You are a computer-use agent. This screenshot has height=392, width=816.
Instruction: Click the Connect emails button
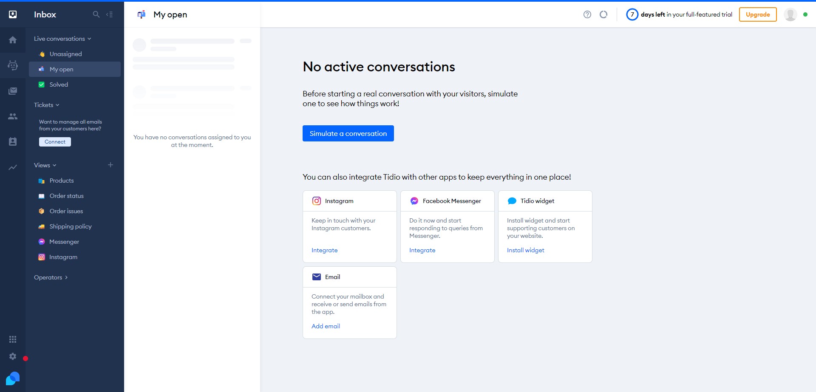[x=55, y=142]
